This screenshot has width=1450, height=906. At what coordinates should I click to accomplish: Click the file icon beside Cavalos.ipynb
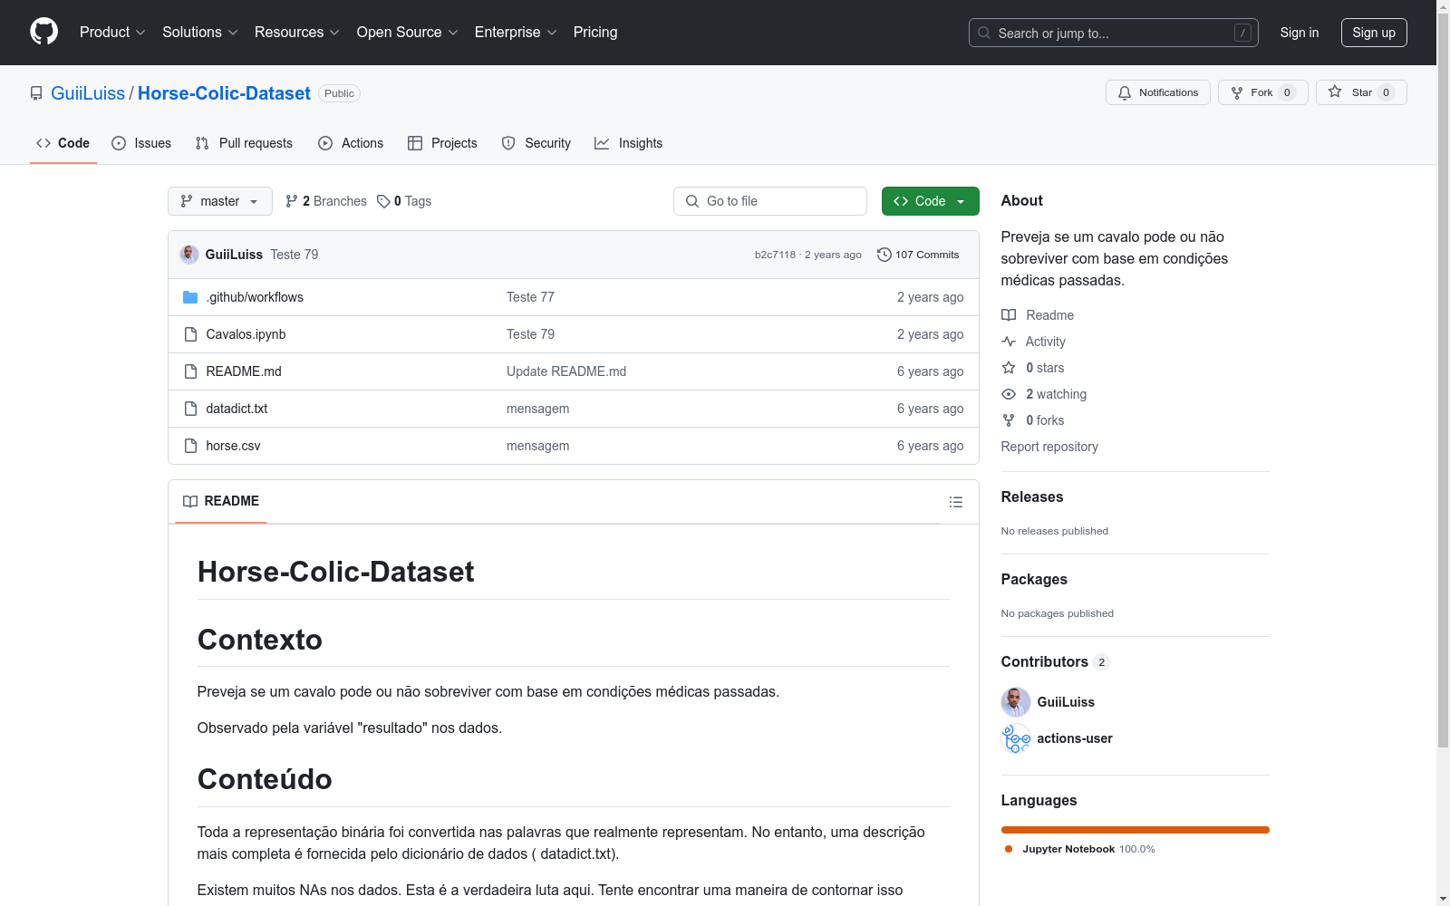pos(190,334)
